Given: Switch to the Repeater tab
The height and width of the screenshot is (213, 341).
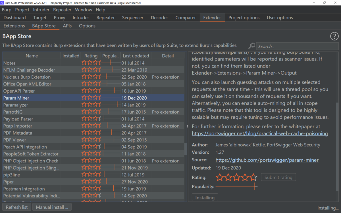Looking at the screenshot, I should click(105, 18).
